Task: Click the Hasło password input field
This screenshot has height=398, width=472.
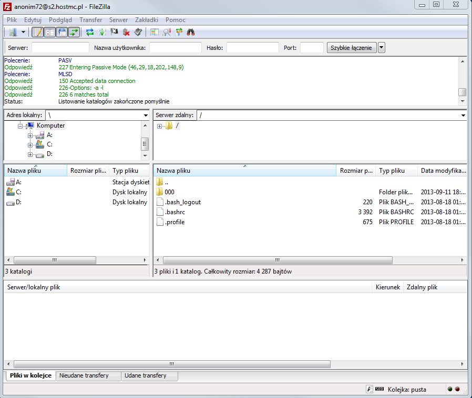Action: click(x=252, y=48)
